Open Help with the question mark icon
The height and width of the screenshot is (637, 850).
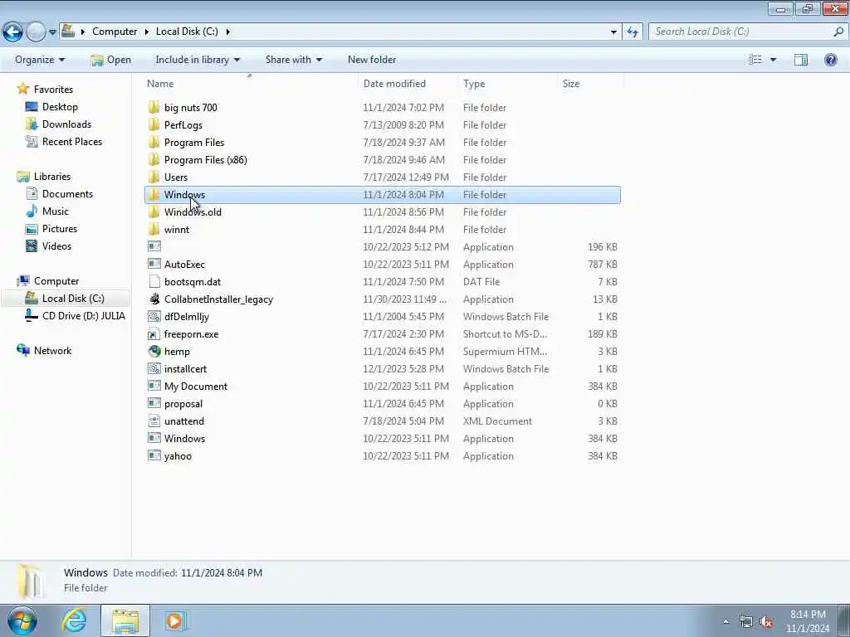click(x=830, y=60)
